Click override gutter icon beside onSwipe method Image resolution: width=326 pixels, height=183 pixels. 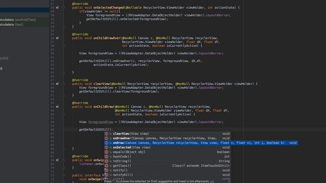click(57, 160)
